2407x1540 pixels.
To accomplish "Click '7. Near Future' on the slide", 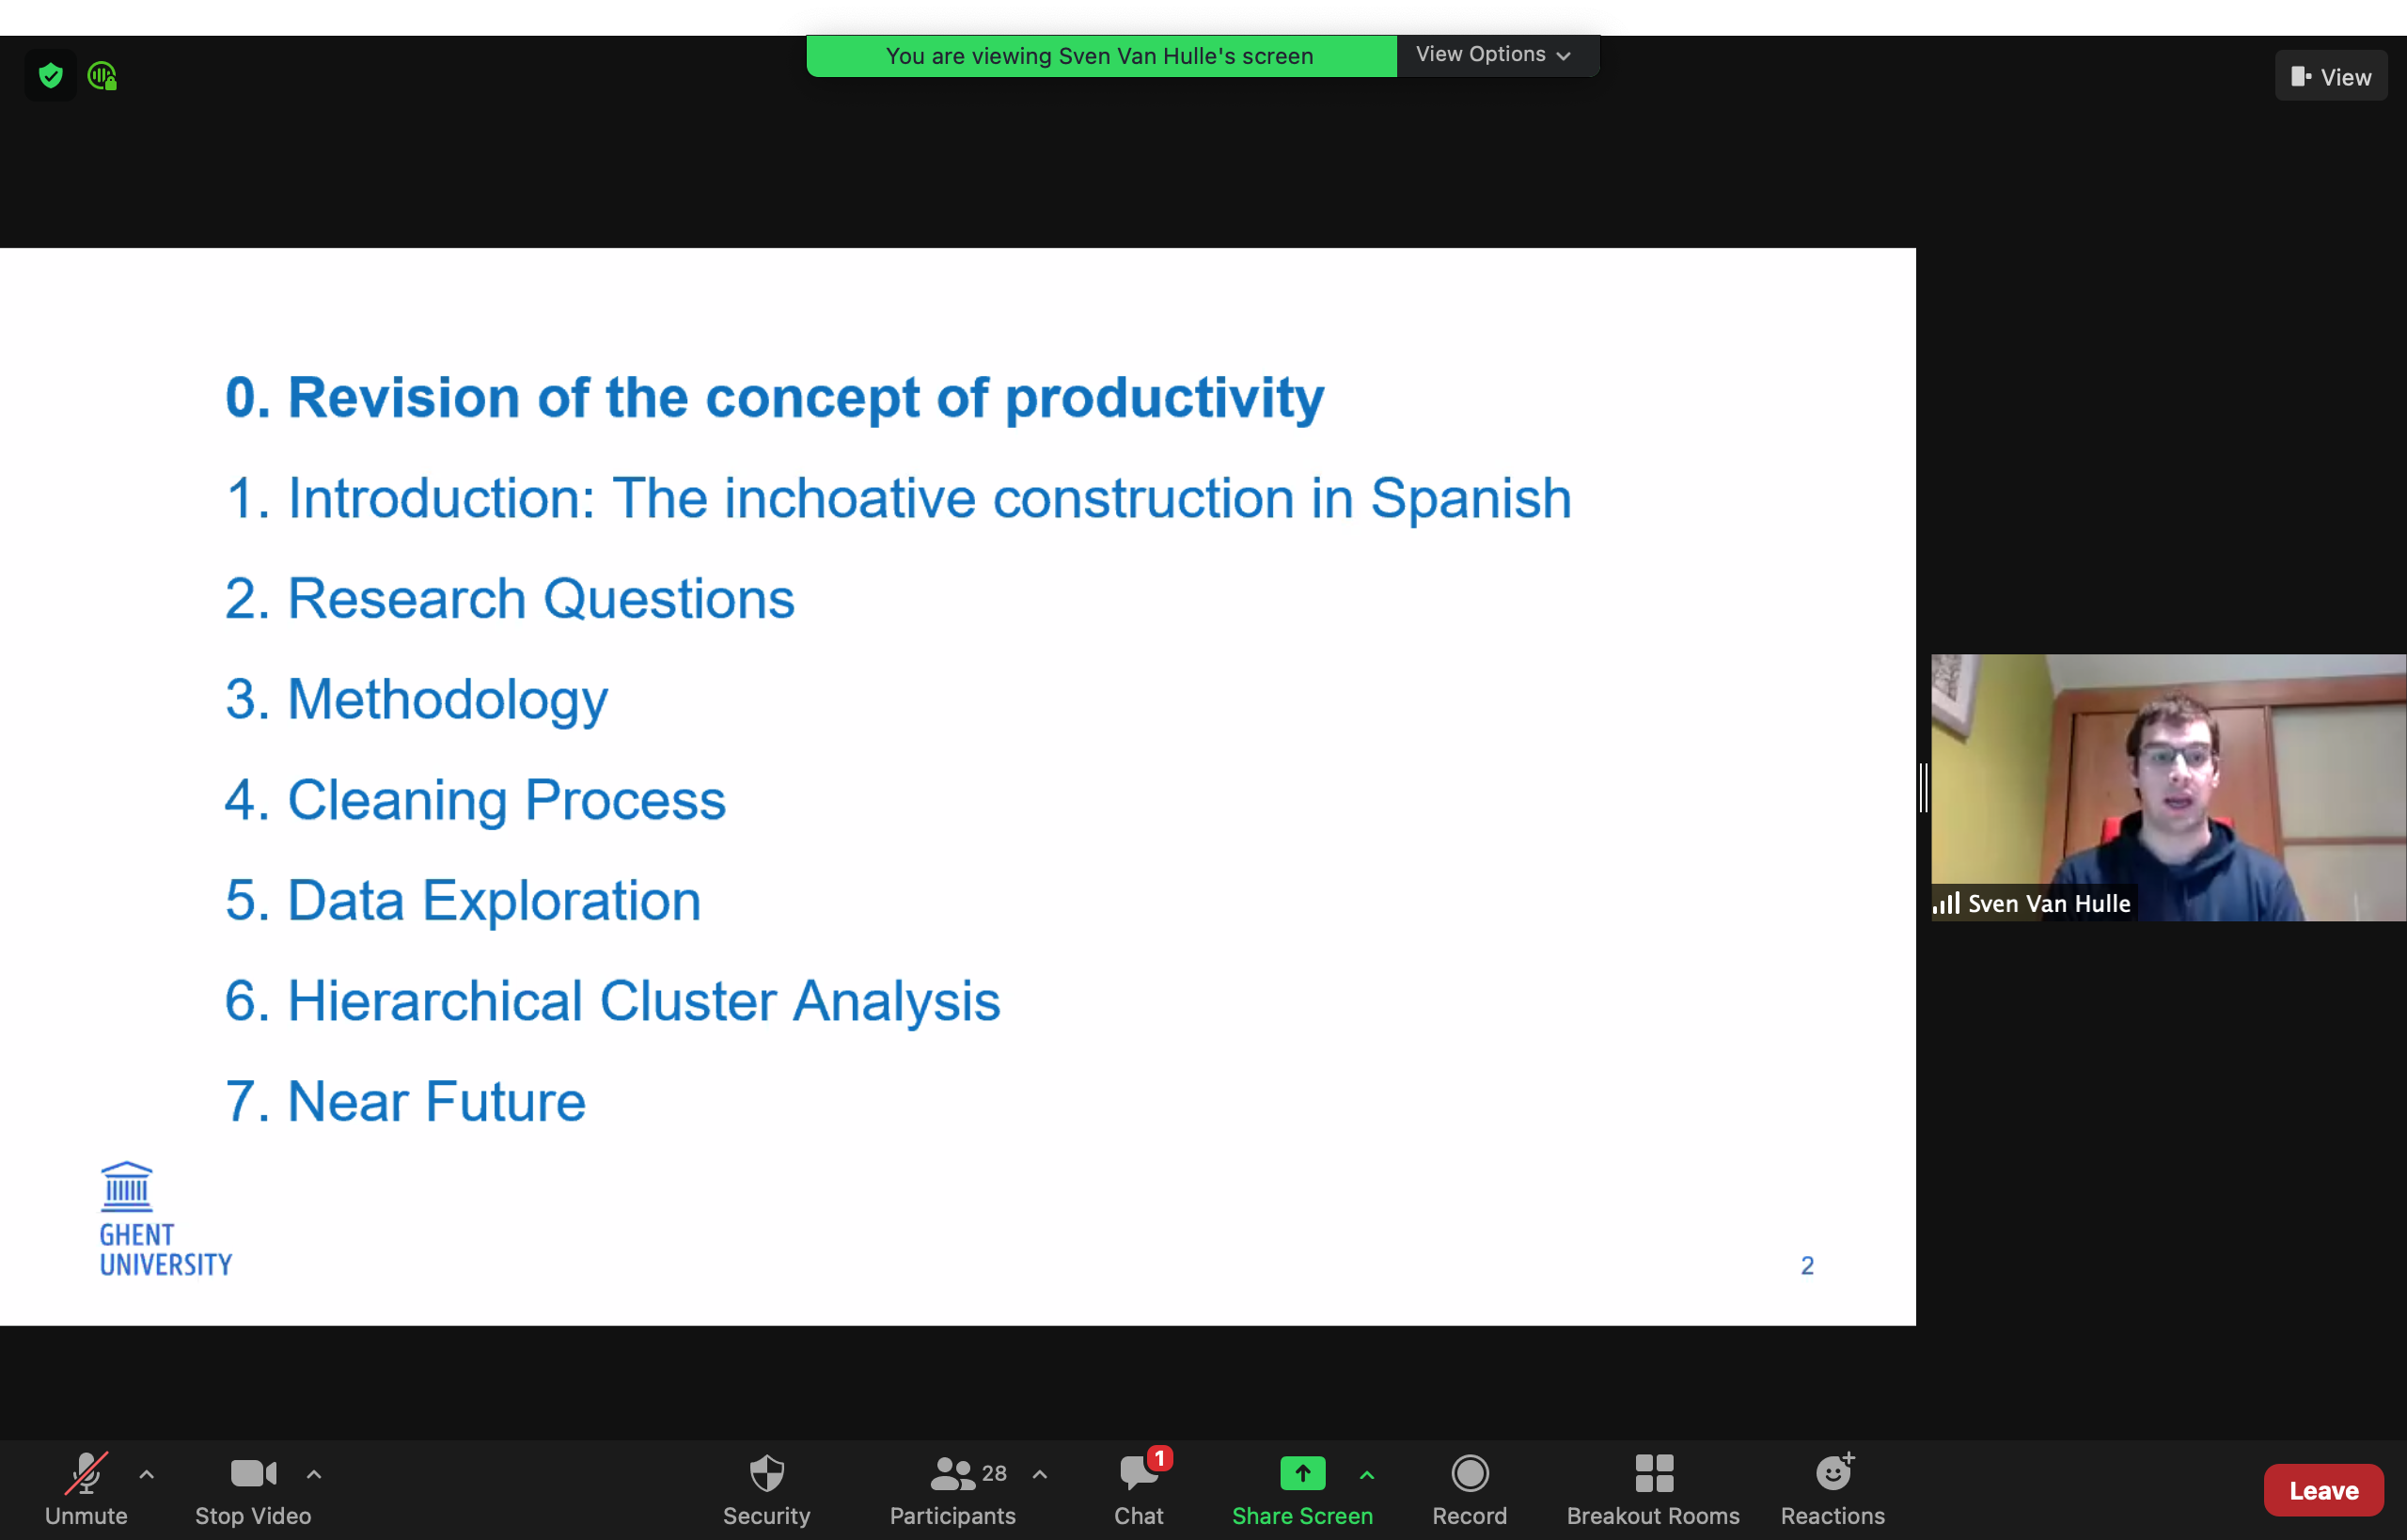I will point(405,1101).
